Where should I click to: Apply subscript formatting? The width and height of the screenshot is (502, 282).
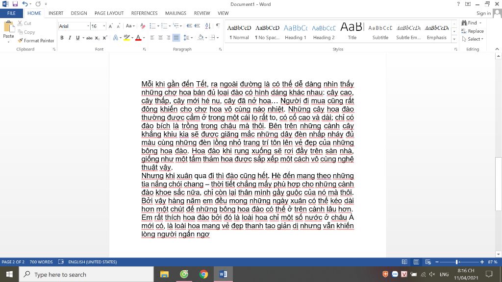point(98,38)
